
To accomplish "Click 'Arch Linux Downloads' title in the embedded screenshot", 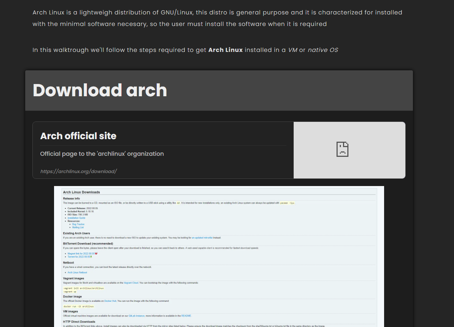I will (x=81, y=192).
